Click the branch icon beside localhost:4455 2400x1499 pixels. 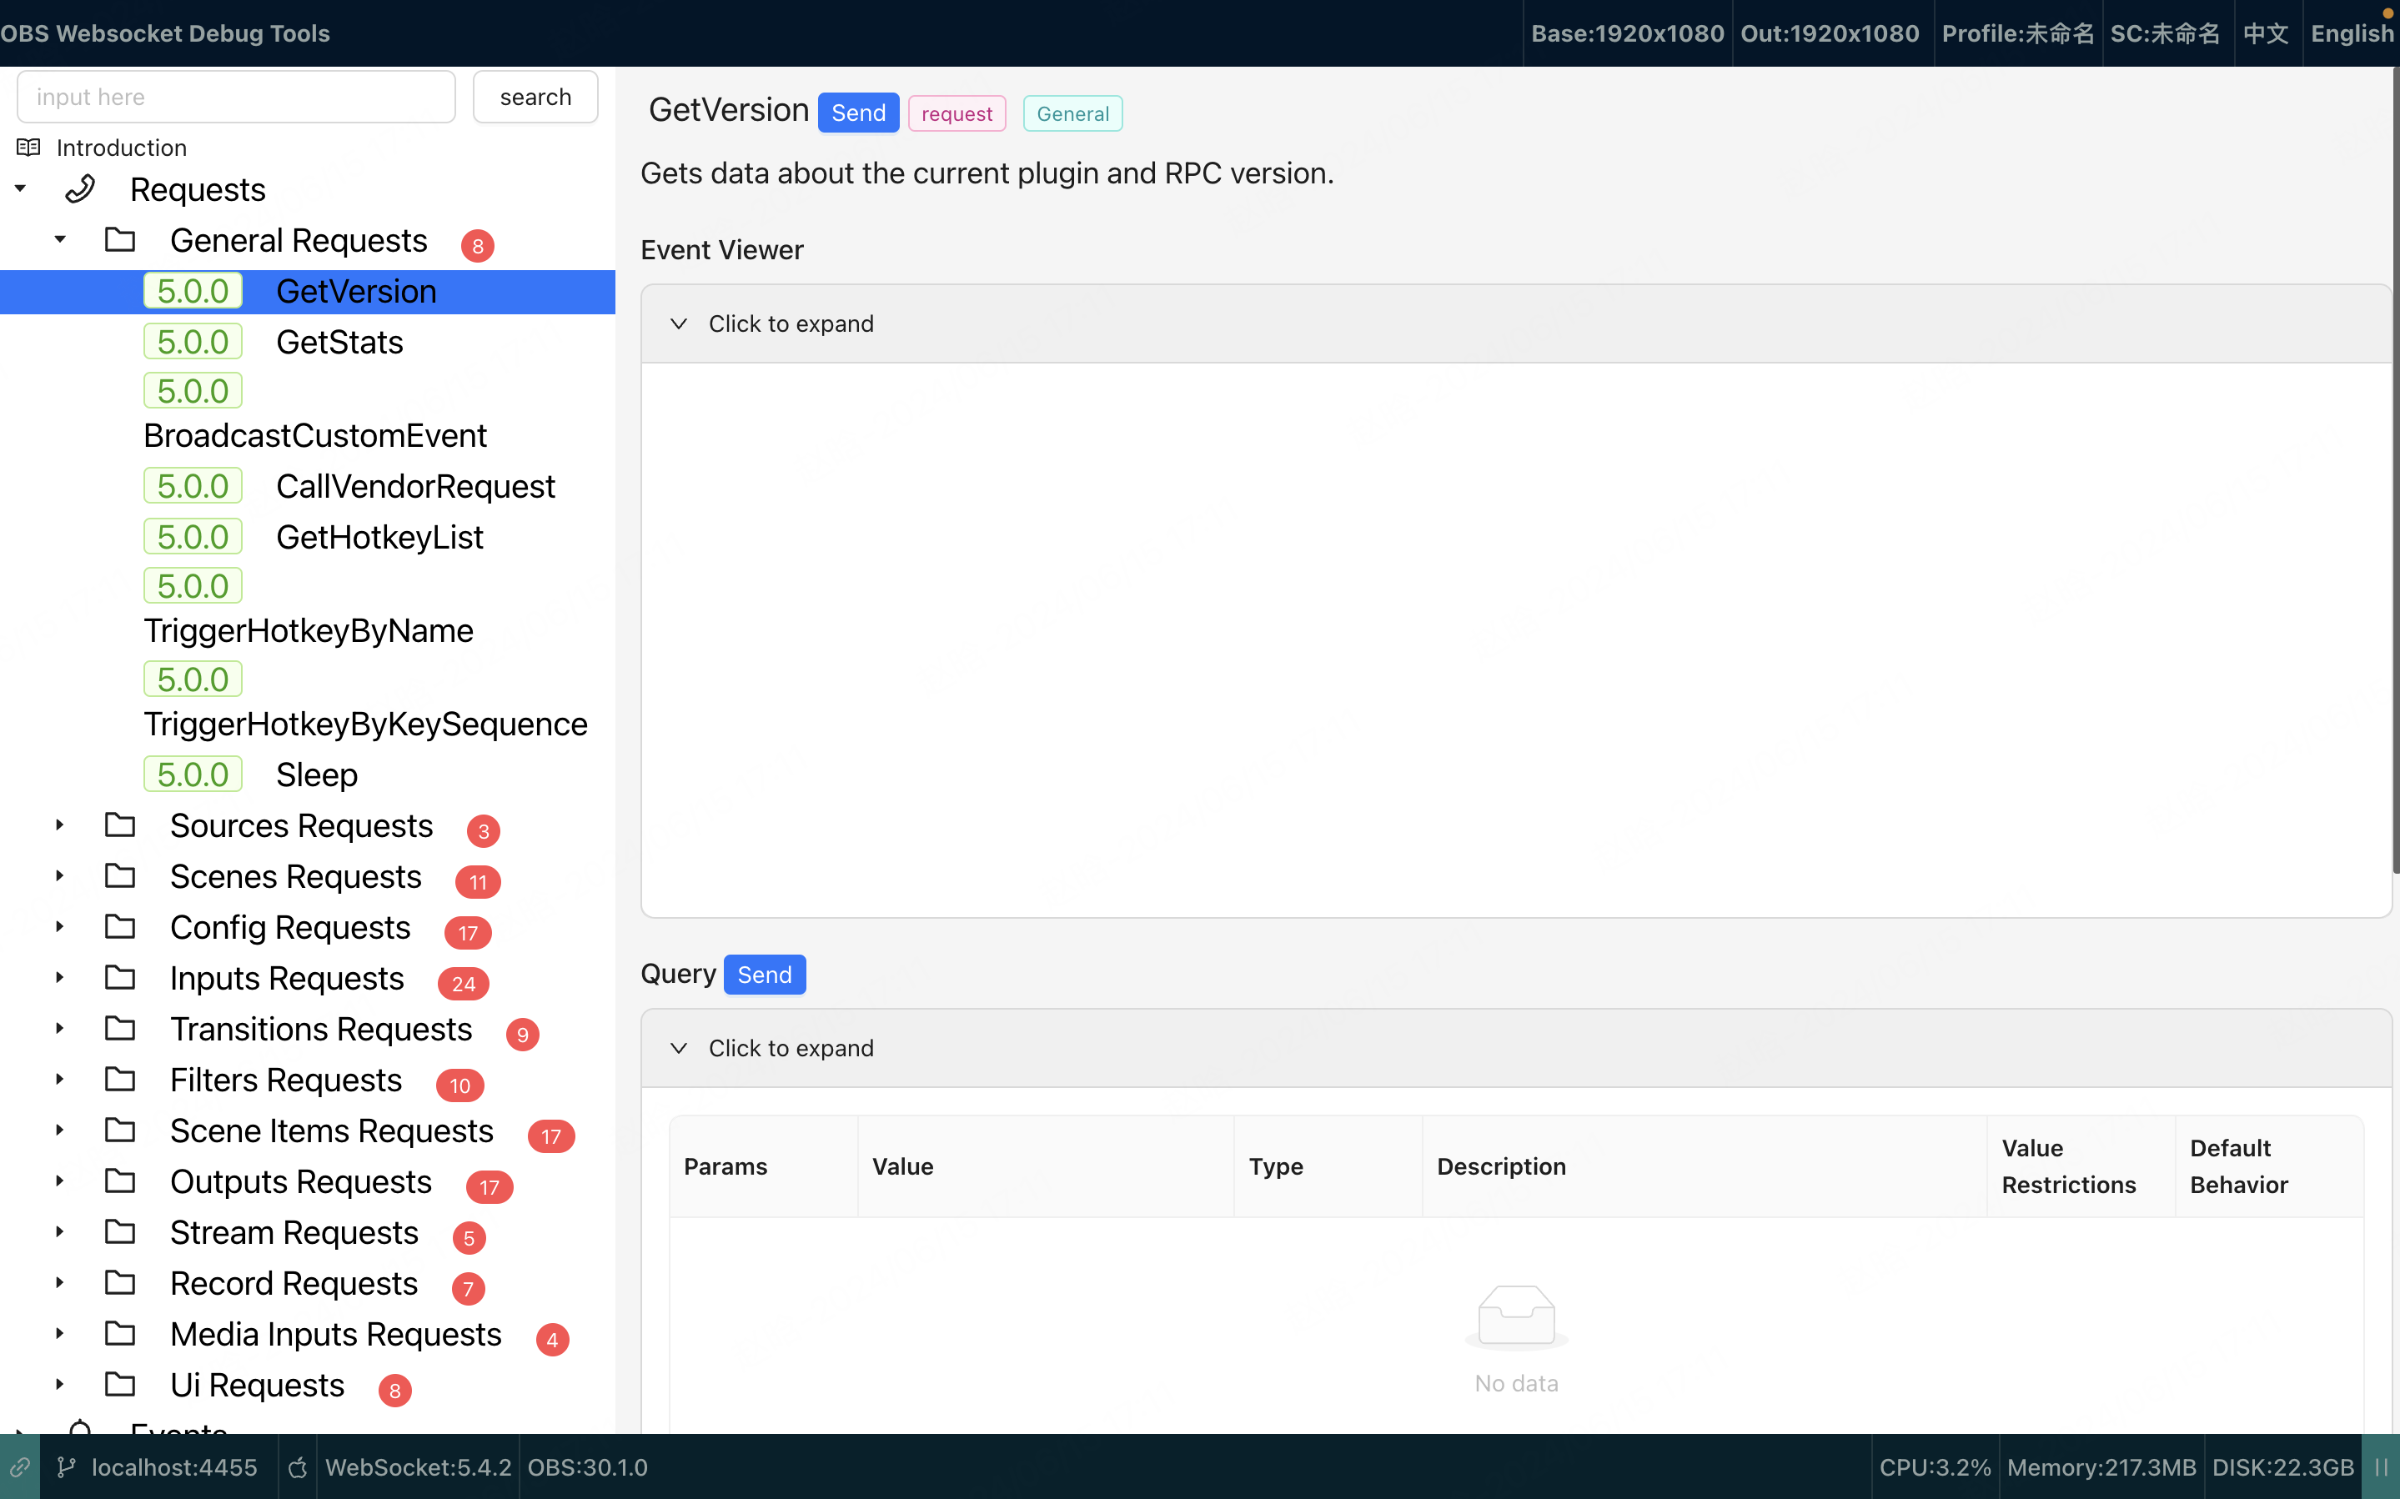coord(65,1467)
